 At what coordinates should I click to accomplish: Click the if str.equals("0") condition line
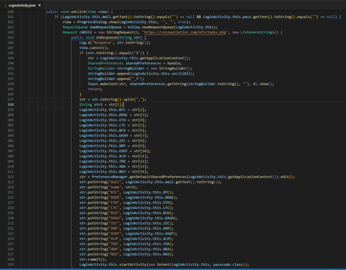(114, 53)
